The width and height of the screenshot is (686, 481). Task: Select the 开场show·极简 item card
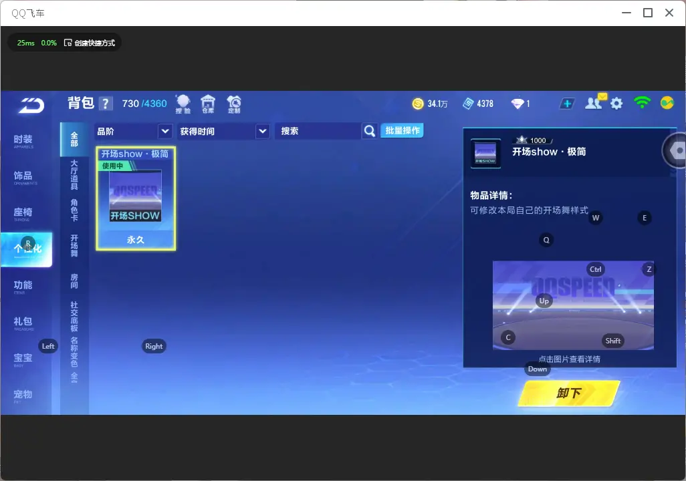pyautogui.click(x=136, y=198)
